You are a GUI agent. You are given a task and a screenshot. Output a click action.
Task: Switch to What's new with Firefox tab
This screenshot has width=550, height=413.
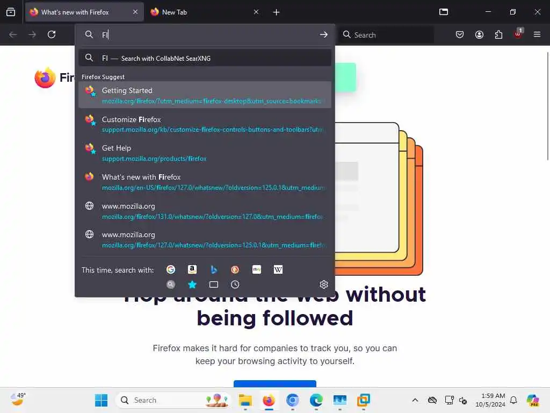(x=84, y=12)
